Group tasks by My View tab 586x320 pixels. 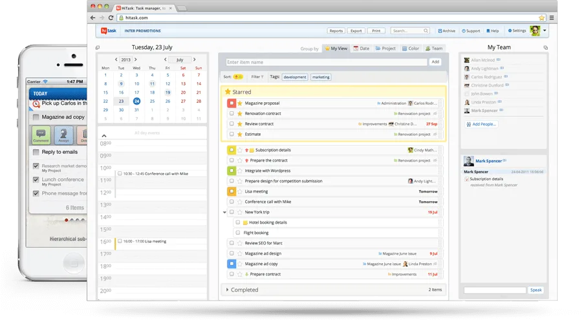(336, 48)
